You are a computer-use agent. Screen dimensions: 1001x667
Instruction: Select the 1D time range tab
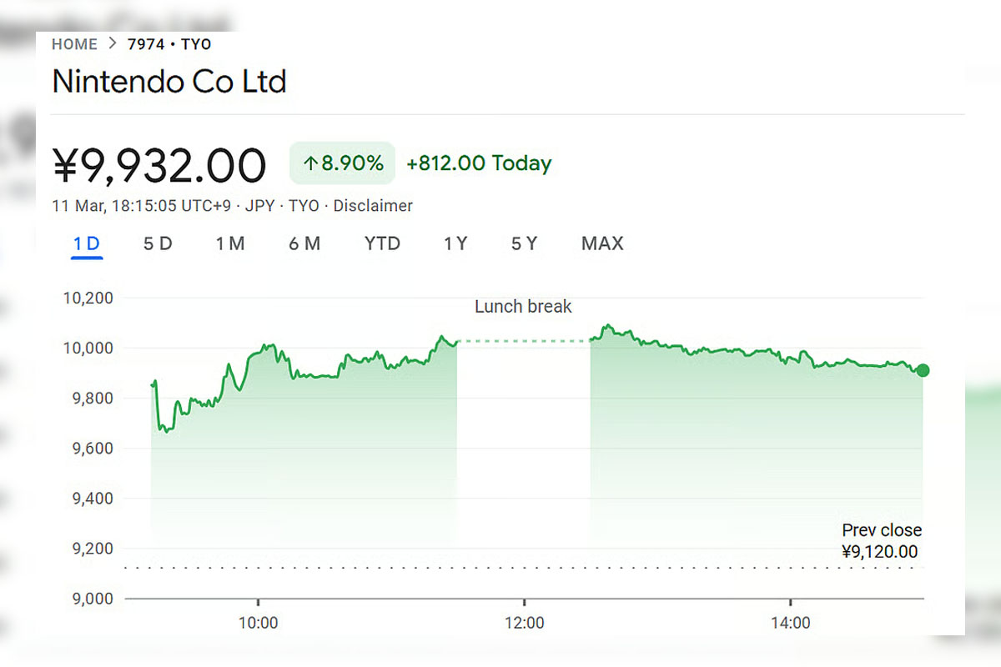(x=85, y=243)
